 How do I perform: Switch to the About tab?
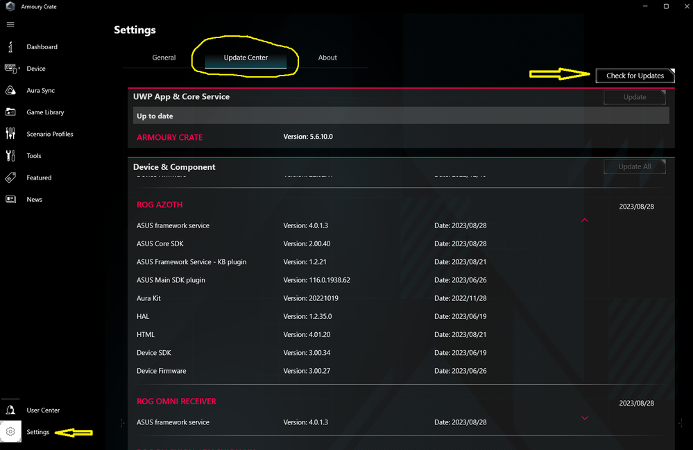(327, 58)
